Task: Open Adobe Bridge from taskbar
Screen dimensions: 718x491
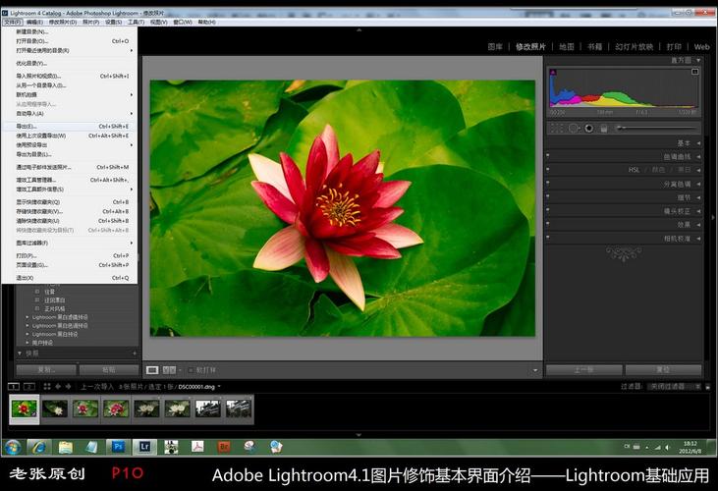Action: coord(224,447)
